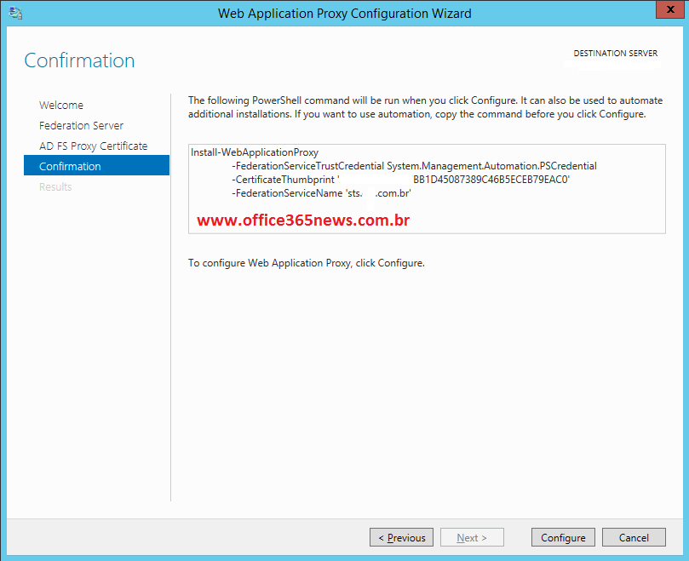Click the window title bar text
Image resolution: width=689 pixels, height=561 pixels.
[344, 13]
